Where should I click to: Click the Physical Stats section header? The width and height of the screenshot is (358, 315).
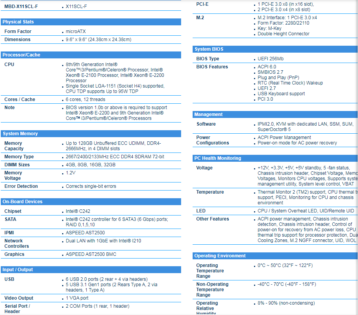click(x=18, y=22)
